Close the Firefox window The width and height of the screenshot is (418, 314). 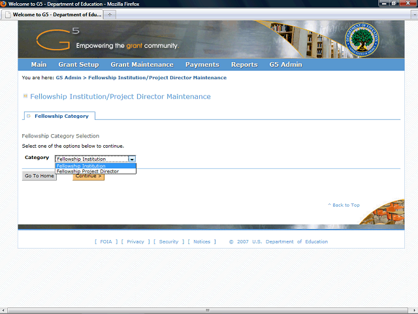coord(408,3)
